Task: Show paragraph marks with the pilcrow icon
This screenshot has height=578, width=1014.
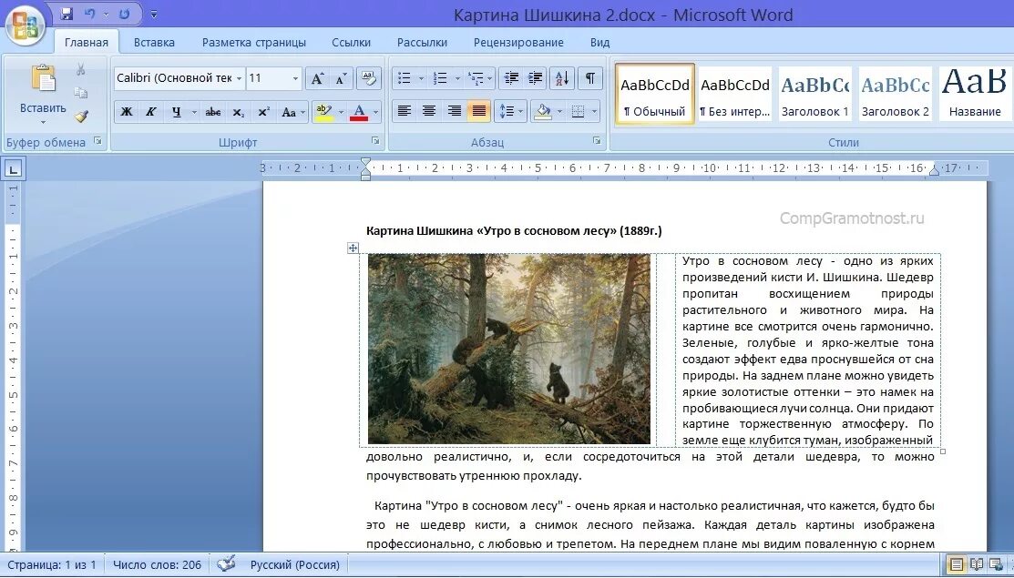Action: point(589,78)
